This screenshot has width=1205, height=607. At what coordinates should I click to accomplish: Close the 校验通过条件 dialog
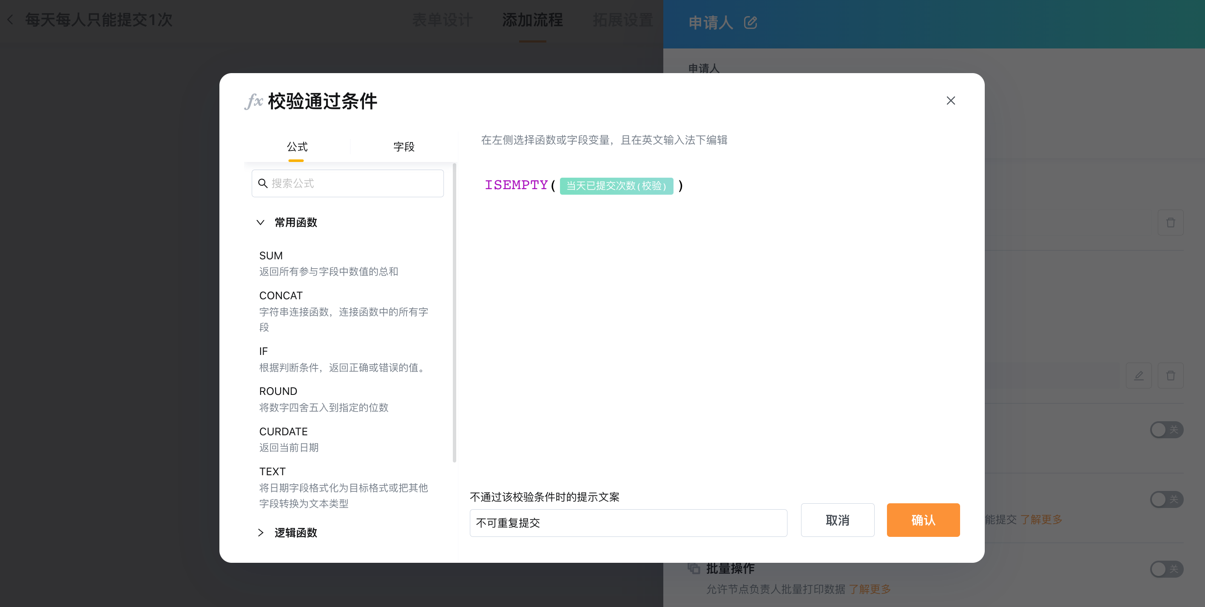pos(951,101)
